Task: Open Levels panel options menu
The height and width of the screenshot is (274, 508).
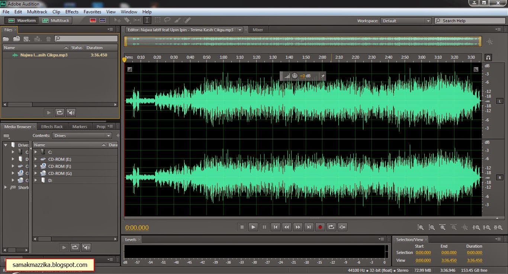Action: point(382,239)
